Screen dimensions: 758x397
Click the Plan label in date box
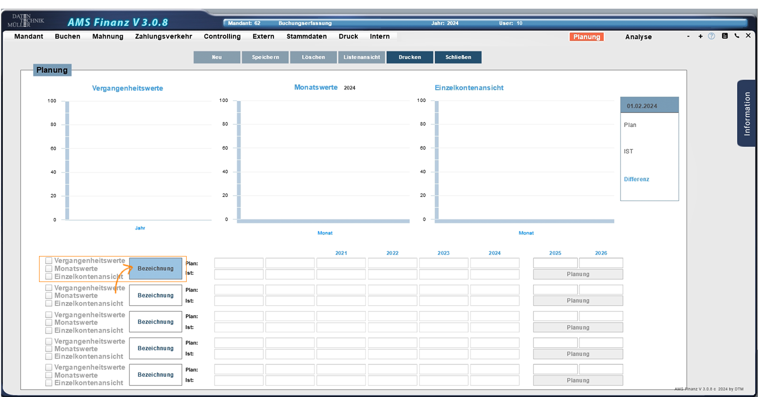(630, 125)
